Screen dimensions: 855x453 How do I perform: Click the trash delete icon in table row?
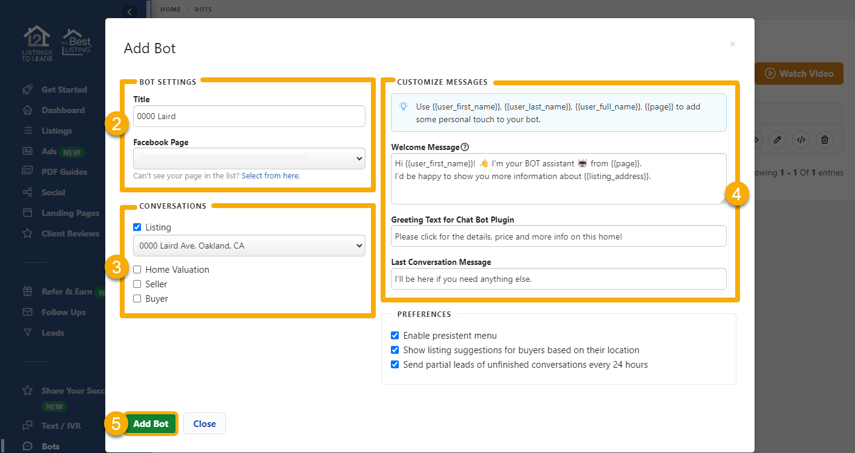point(824,140)
